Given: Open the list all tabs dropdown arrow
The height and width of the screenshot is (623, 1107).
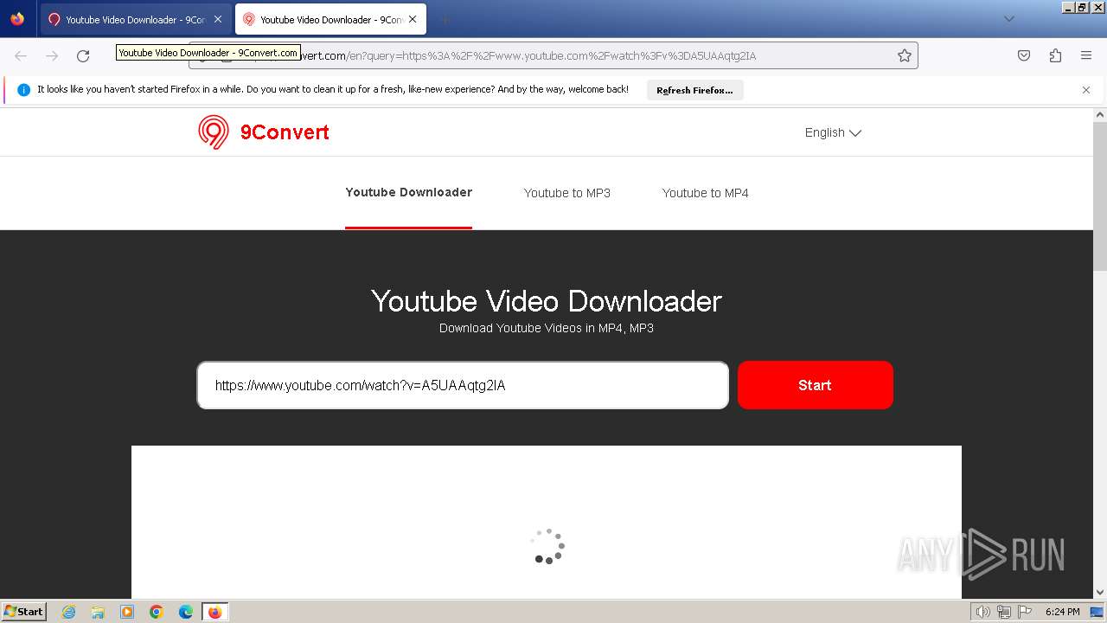Looking at the screenshot, I should point(1008,19).
